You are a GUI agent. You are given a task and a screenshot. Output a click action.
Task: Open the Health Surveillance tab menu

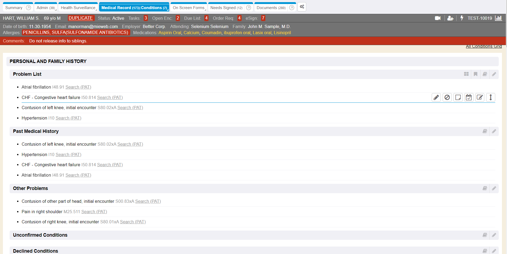pos(96,10)
